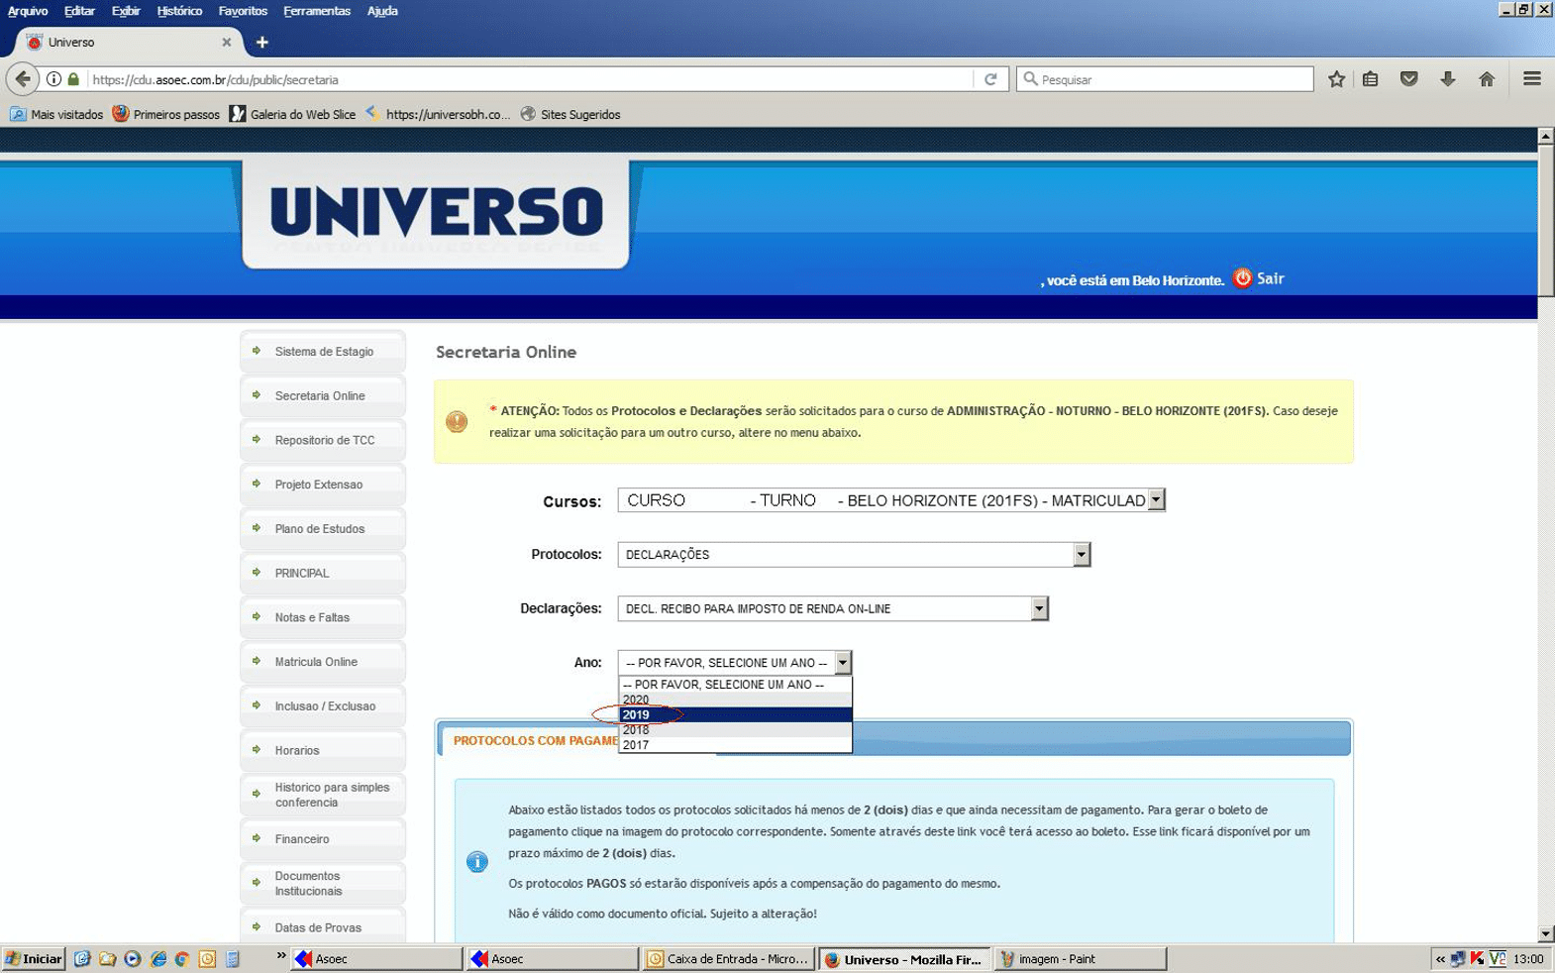
Task: Open Plano de Estudos sidebar item
Action: point(323,529)
